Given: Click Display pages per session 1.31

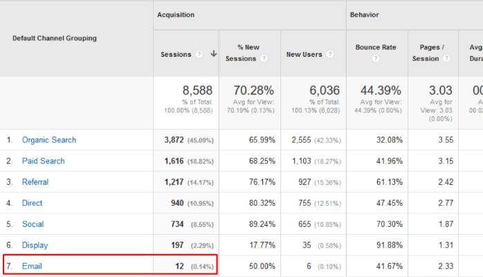Looking at the screenshot, I should 446,245.
